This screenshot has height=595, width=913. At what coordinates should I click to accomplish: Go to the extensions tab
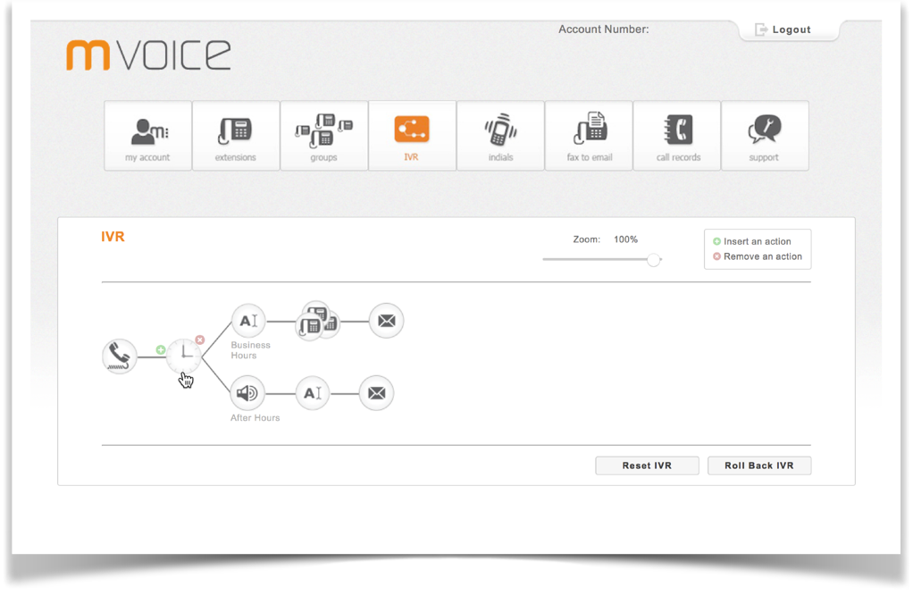point(236,136)
